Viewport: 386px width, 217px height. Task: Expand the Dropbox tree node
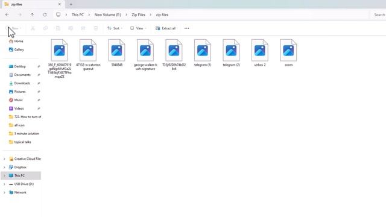[4, 168]
